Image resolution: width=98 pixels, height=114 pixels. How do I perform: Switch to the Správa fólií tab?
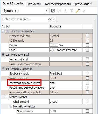34,4
